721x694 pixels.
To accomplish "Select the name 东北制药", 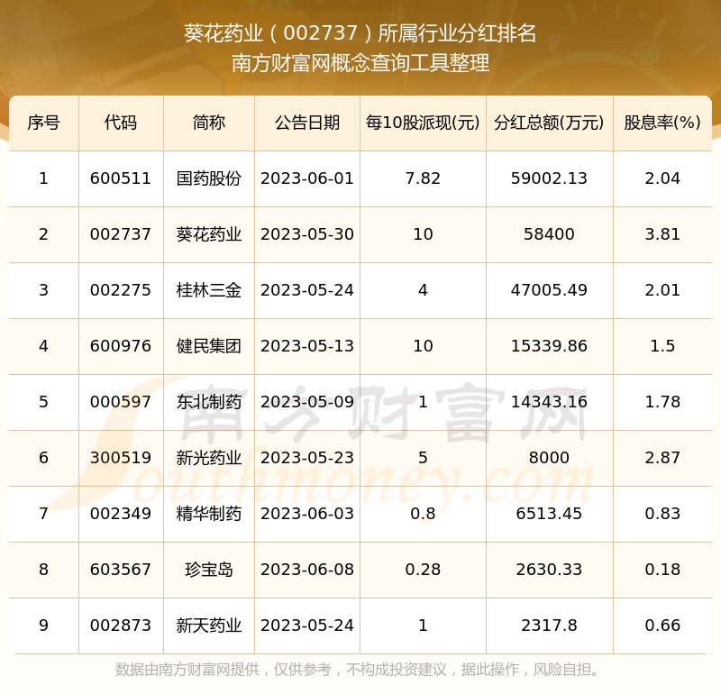I will coord(209,402).
